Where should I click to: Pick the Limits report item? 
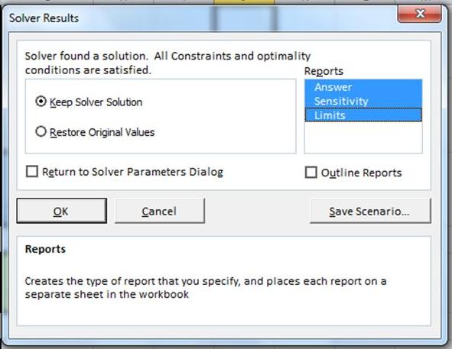pos(363,115)
